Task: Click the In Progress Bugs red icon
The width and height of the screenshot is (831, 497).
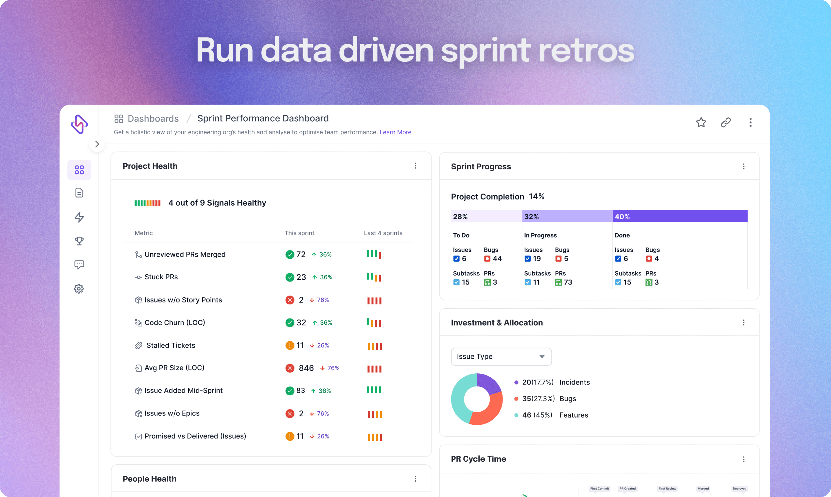Action: pos(558,259)
